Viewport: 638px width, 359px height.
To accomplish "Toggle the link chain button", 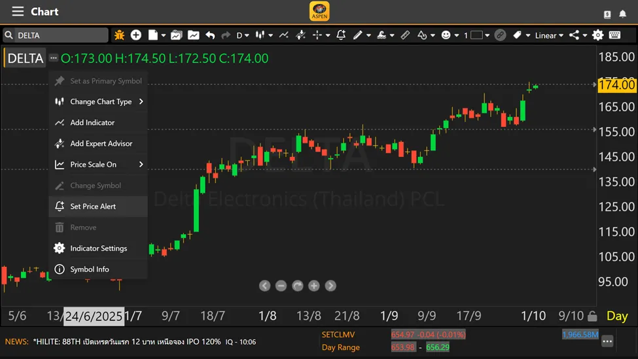I will [500, 35].
